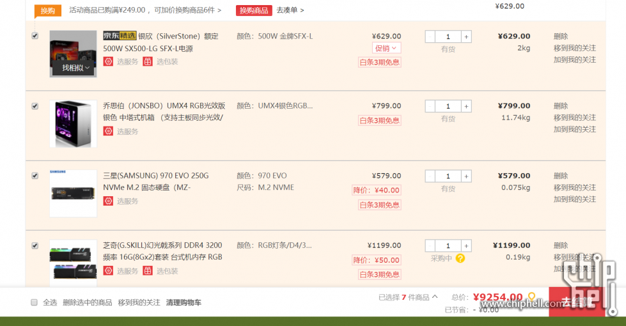Viewport: 626px width, 326px height.
Task: Uncheck the SilverStone SX500-LG power supply item
Action: tap(35, 36)
